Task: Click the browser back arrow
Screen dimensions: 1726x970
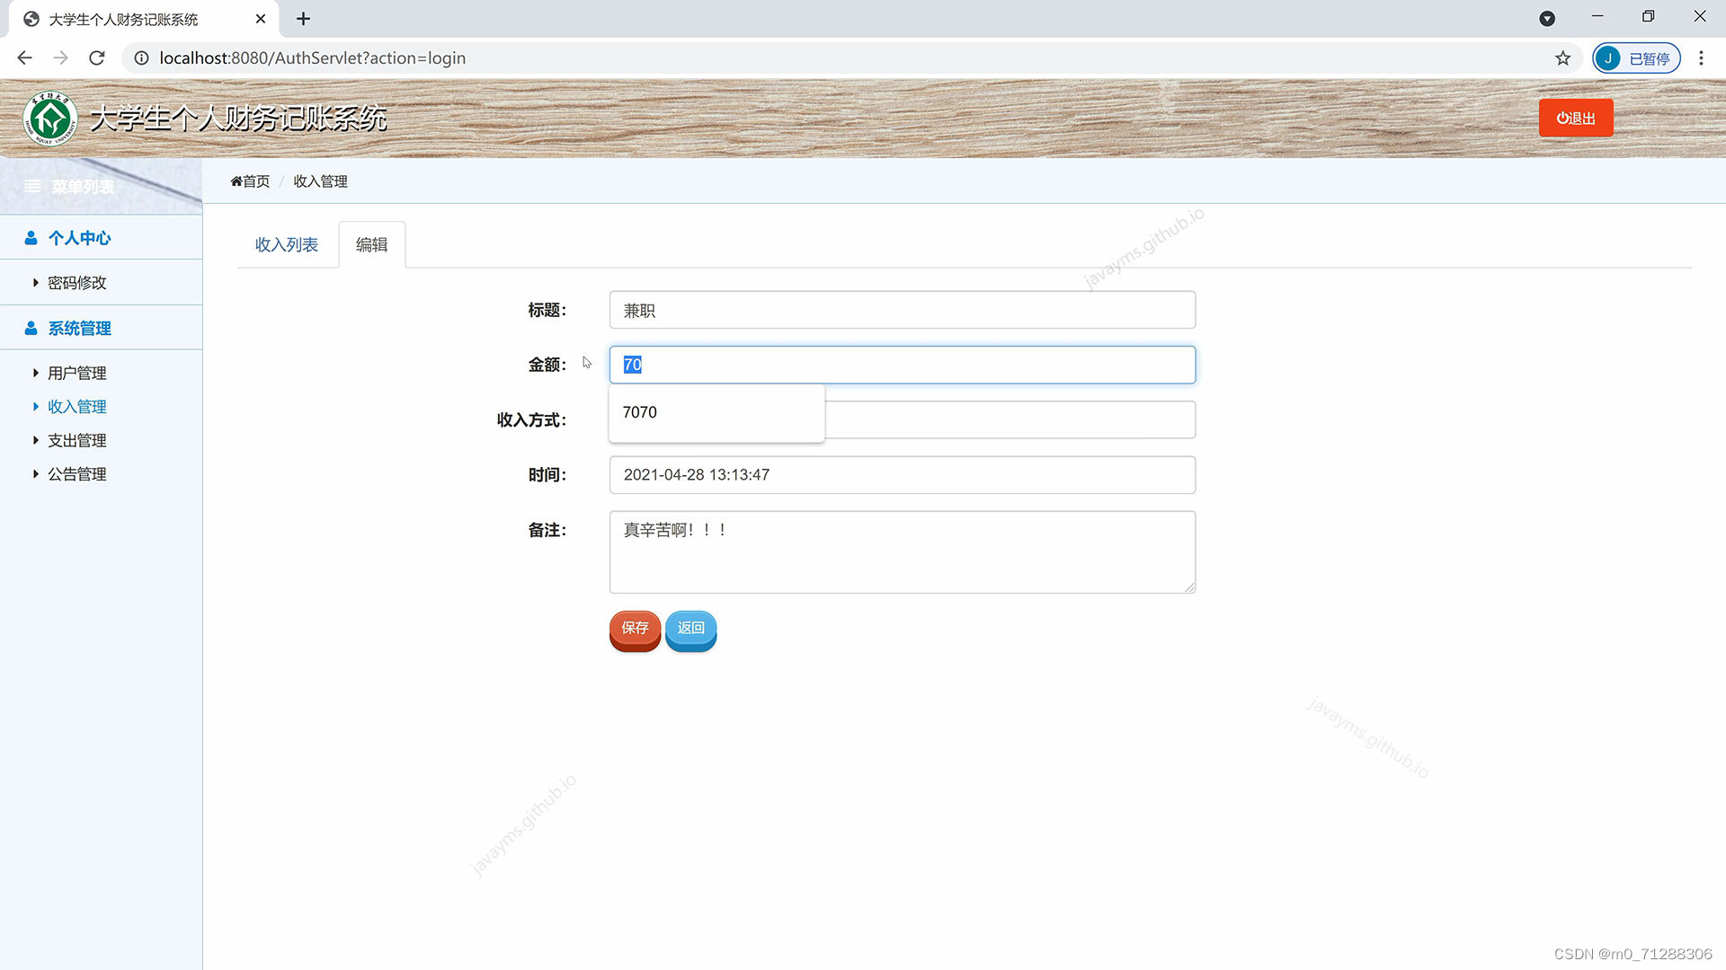Action: click(24, 57)
